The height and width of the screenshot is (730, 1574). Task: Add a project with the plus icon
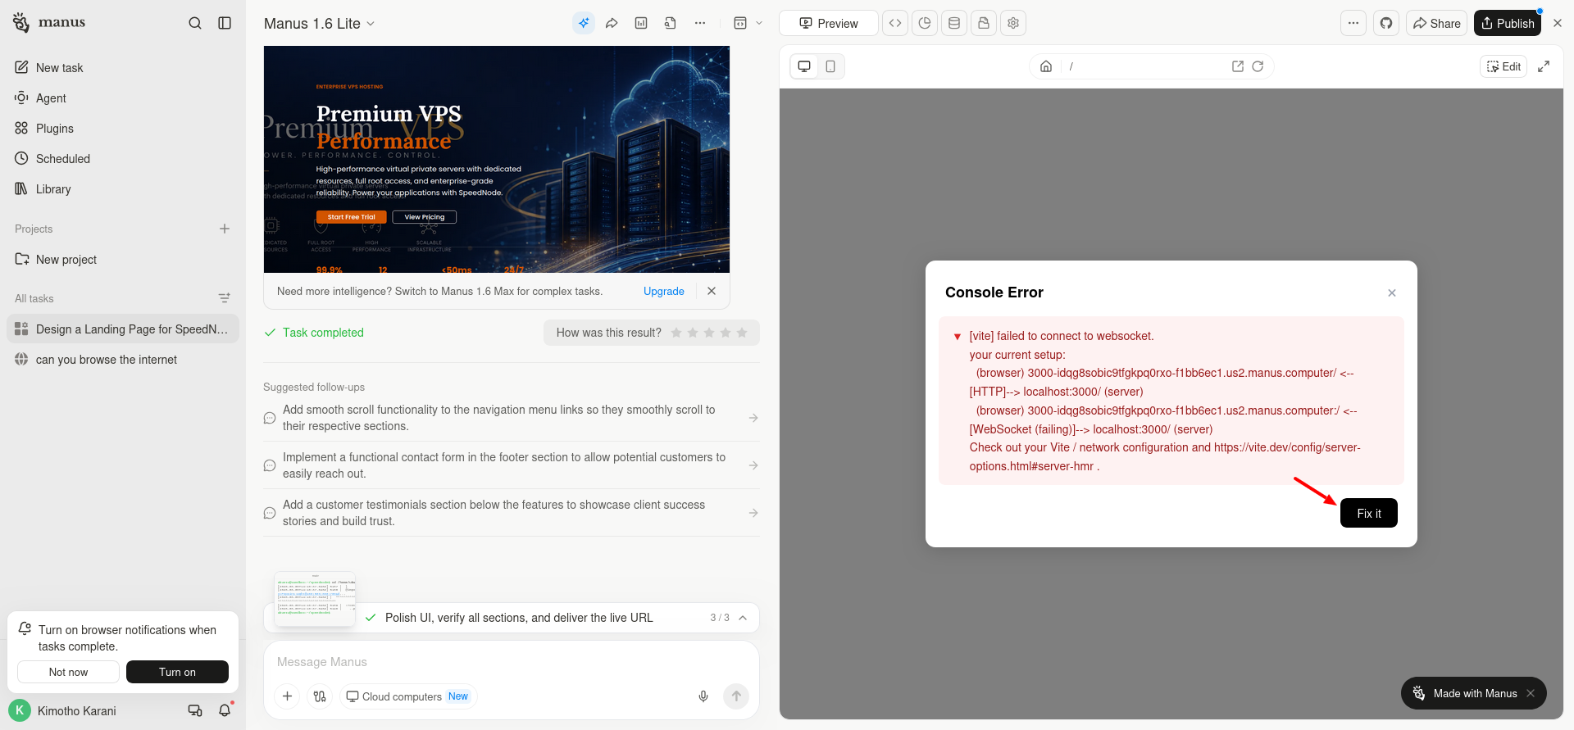click(225, 229)
